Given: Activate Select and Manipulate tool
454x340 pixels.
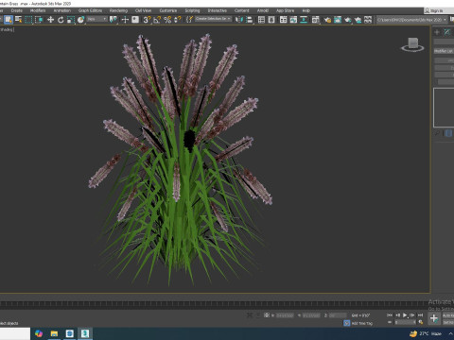Looking at the screenshot, I should click(x=125, y=20).
